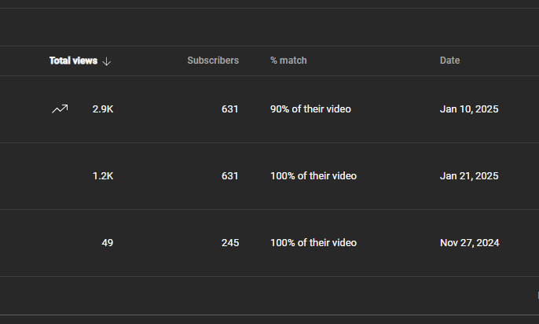Click the partially visible control at the bottom-right edge

point(538,295)
